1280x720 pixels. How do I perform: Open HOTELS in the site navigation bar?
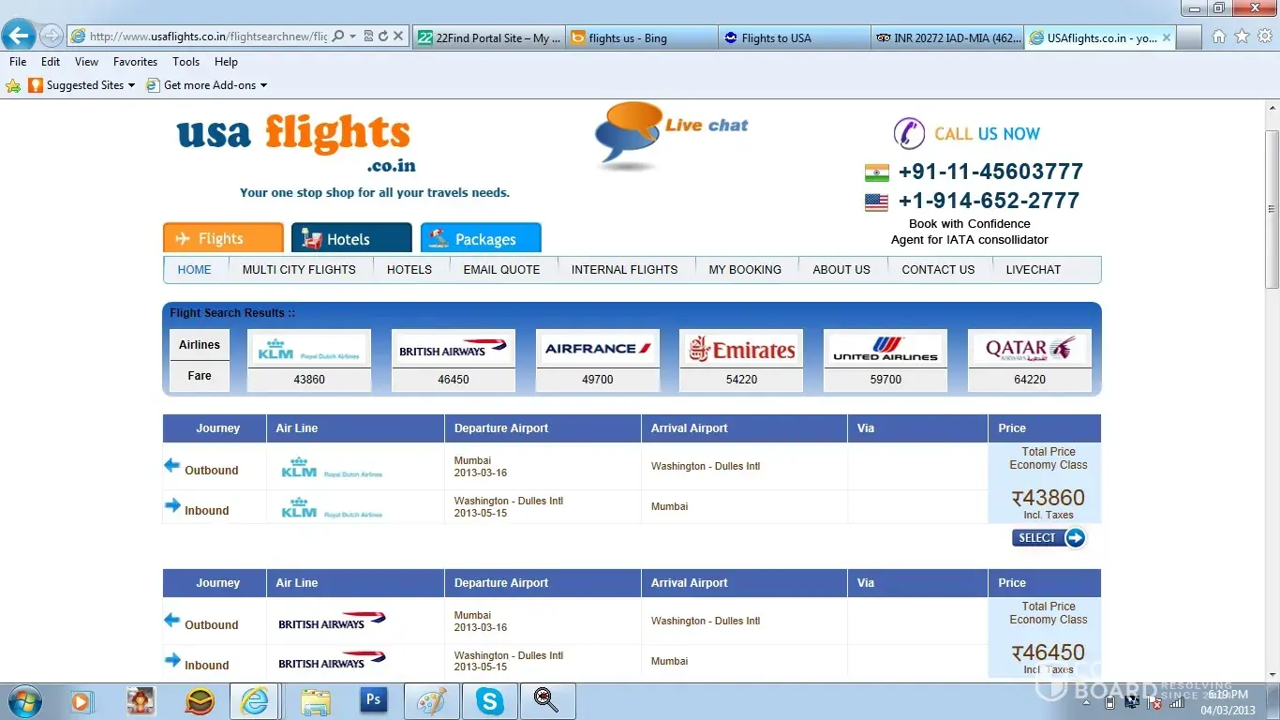pyautogui.click(x=409, y=269)
